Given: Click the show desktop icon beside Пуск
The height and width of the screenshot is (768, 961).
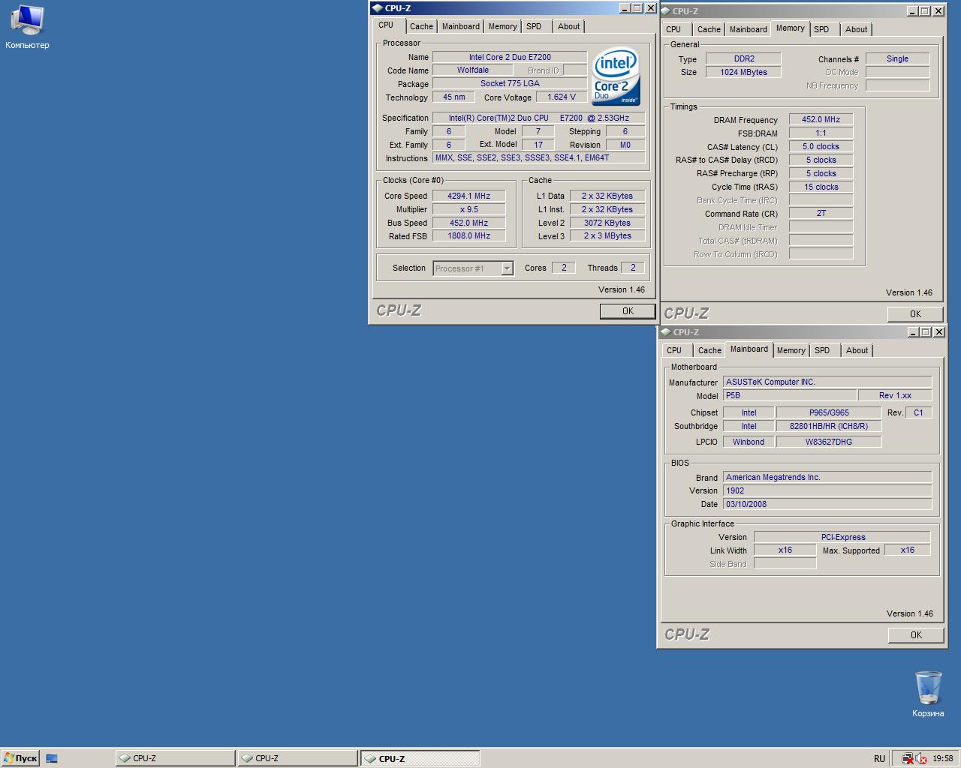Looking at the screenshot, I should click(52, 758).
